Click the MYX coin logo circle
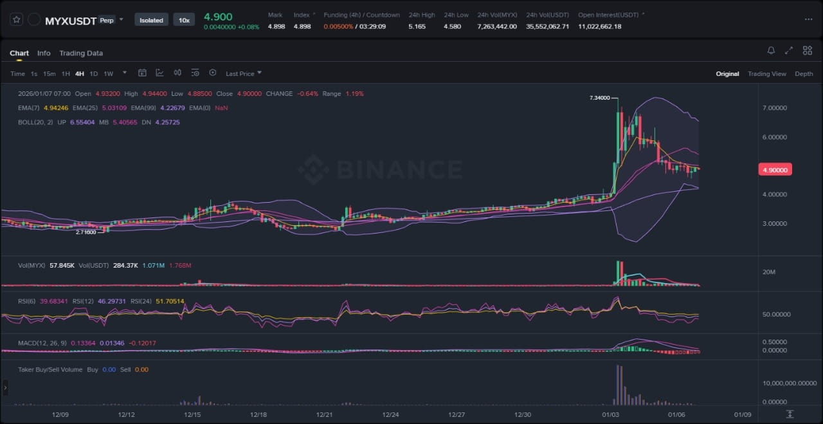The image size is (823, 424). pos(34,20)
